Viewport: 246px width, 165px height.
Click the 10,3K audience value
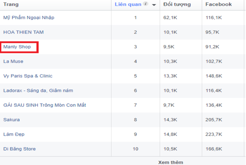pyautogui.click(x=170, y=61)
